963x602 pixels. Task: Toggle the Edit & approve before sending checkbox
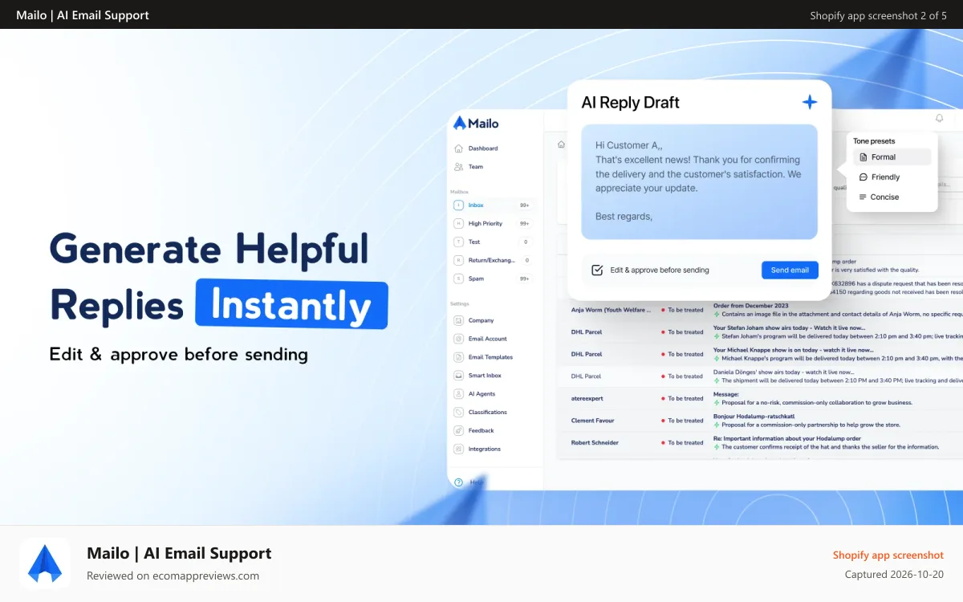[596, 270]
